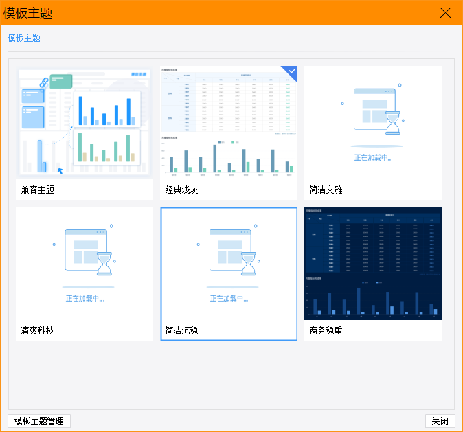Open 模板主题管理 button
Viewport: 463px width, 432px height.
pos(39,421)
